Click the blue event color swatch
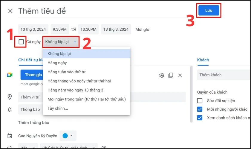The width and height of the screenshot is (251, 149). coord(65,136)
